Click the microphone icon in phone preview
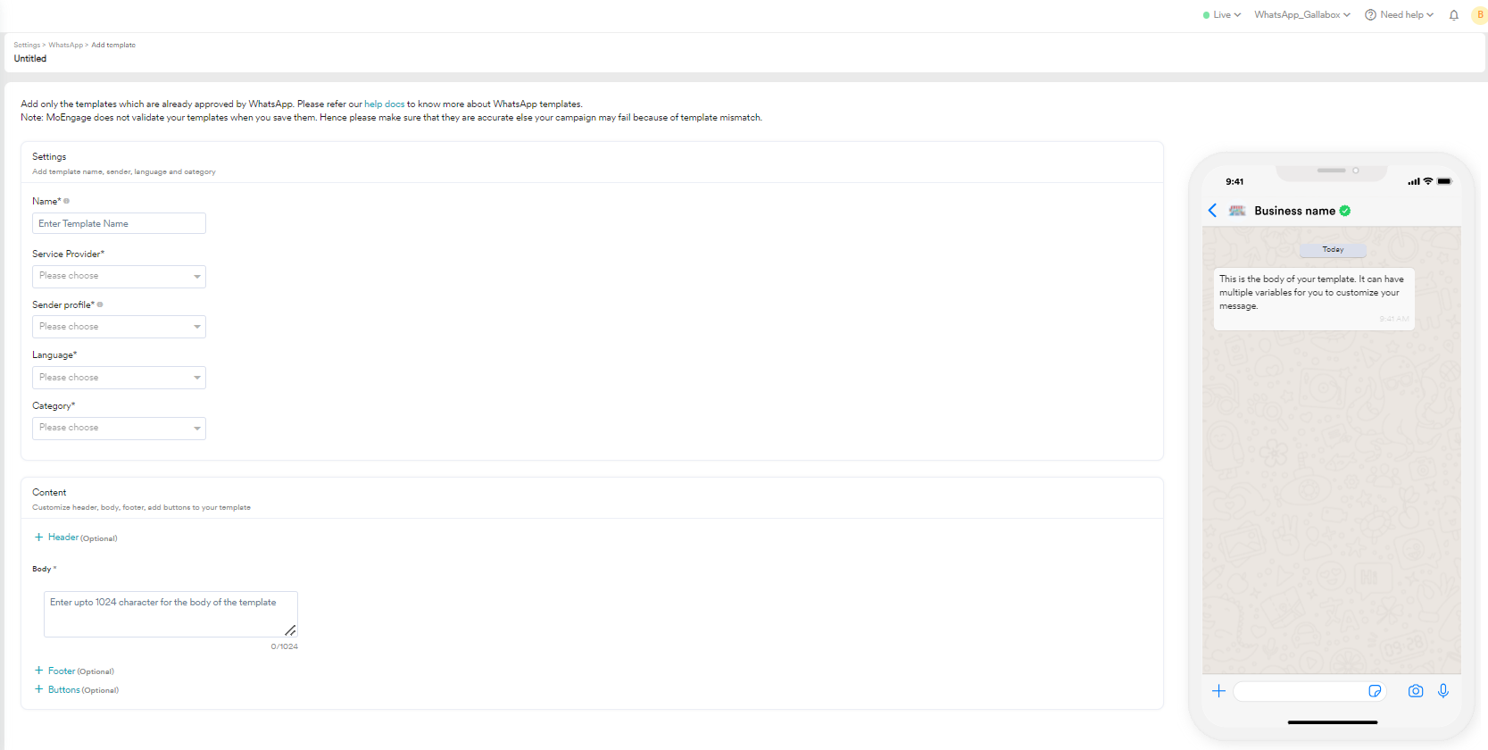 (1443, 691)
